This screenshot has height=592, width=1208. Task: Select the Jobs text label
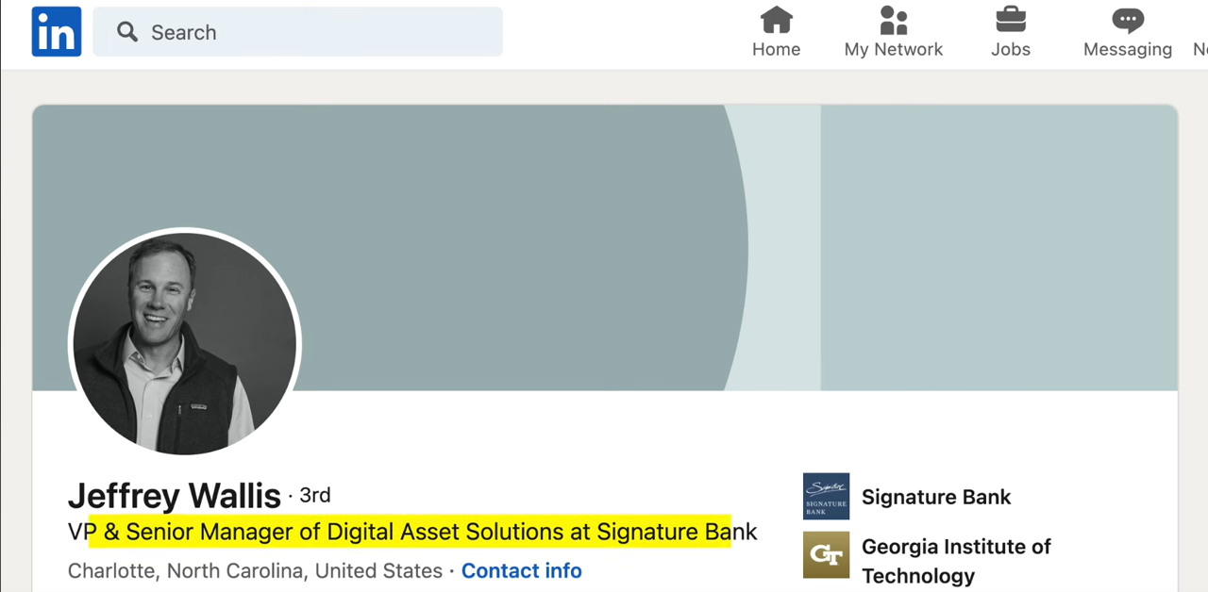(x=1011, y=50)
